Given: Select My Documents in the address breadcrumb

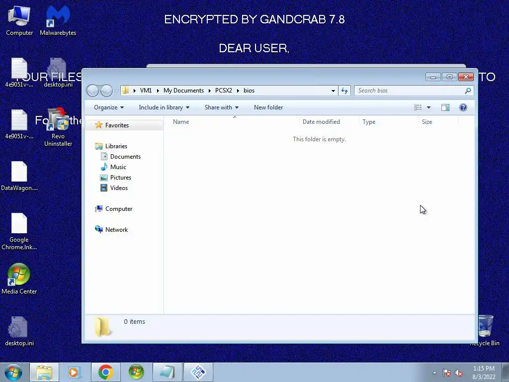Looking at the screenshot, I should click(x=183, y=91).
